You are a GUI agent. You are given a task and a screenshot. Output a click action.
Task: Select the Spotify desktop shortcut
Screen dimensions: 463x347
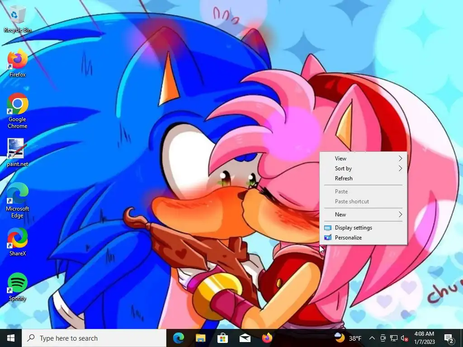[18, 287]
